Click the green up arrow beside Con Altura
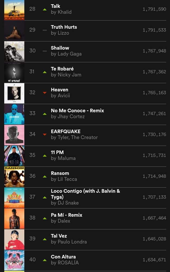The width and height of the screenshot is (170, 272). [45, 260]
